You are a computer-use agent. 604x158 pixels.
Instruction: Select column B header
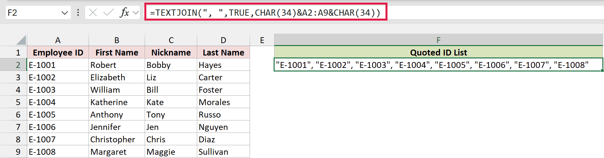(x=117, y=40)
